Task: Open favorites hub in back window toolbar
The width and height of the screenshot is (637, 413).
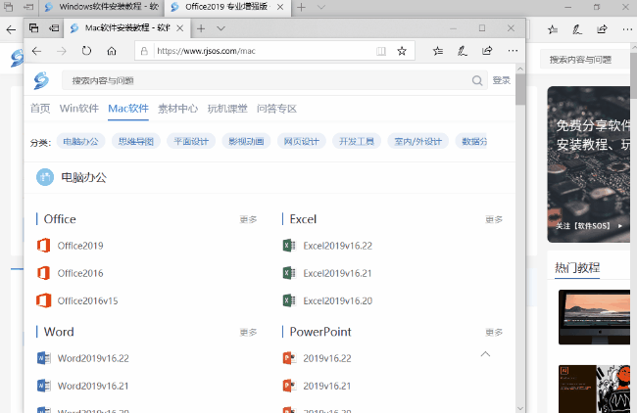Action: (553, 29)
